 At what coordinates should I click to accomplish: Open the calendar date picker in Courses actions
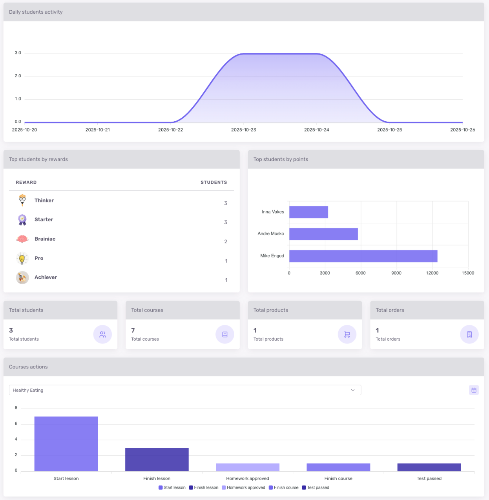click(x=474, y=390)
